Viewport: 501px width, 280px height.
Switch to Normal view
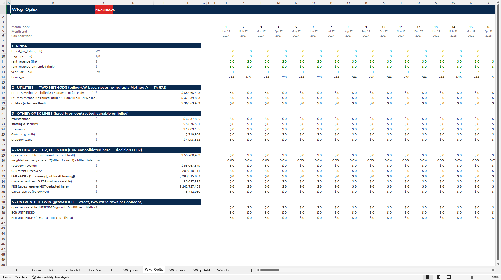(428, 277)
